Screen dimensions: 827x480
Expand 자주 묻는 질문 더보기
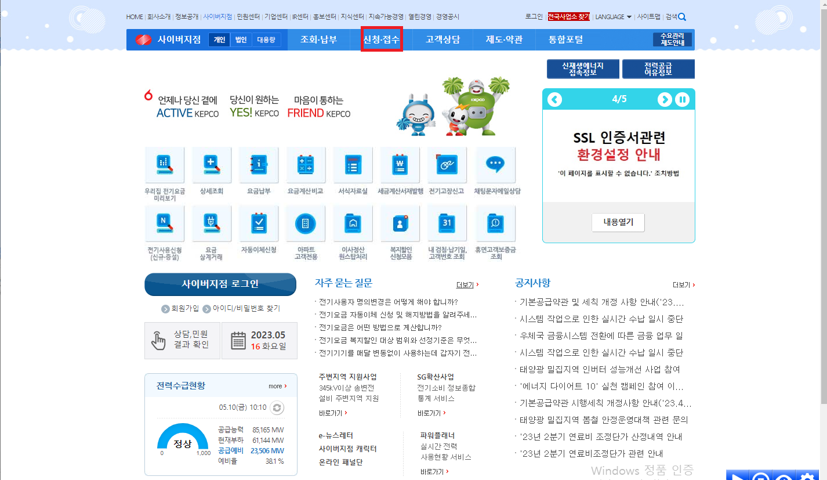pyautogui.click(x=467, y=285)
